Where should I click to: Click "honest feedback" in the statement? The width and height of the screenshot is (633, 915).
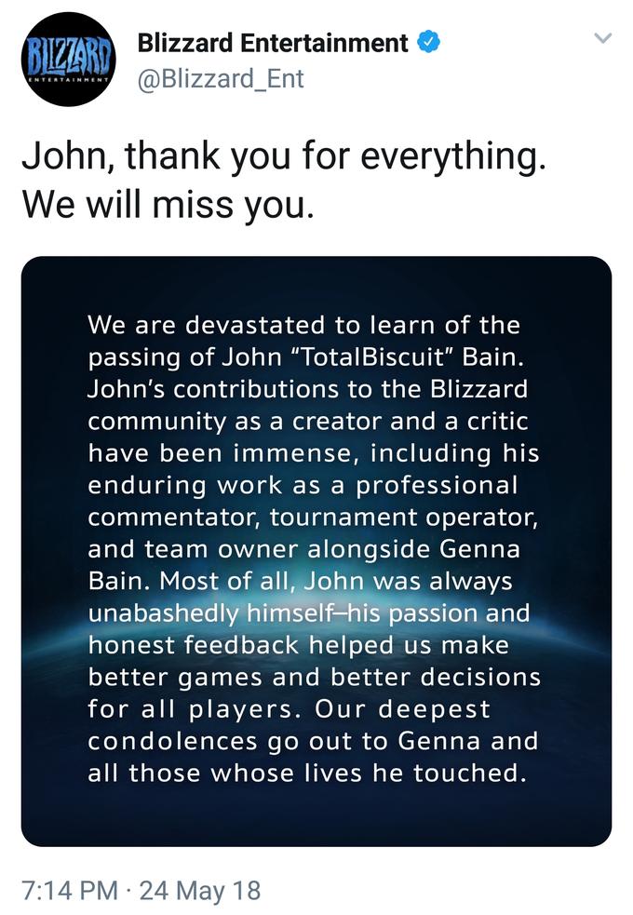pyautogui.click(x=195, y=645)
